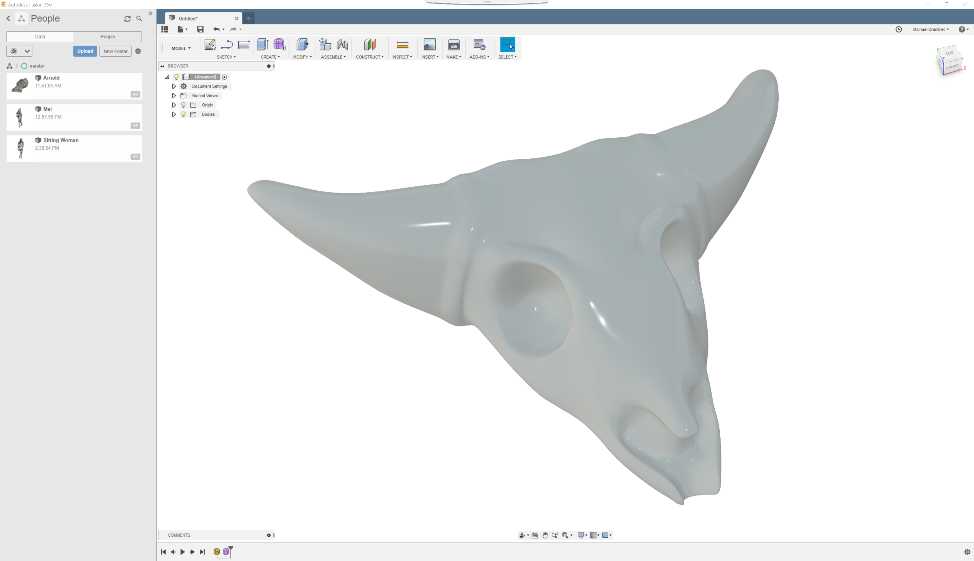Viewport: 974px width, 561px height.
Task: Open the MODIFY menu
Action: 302,57
